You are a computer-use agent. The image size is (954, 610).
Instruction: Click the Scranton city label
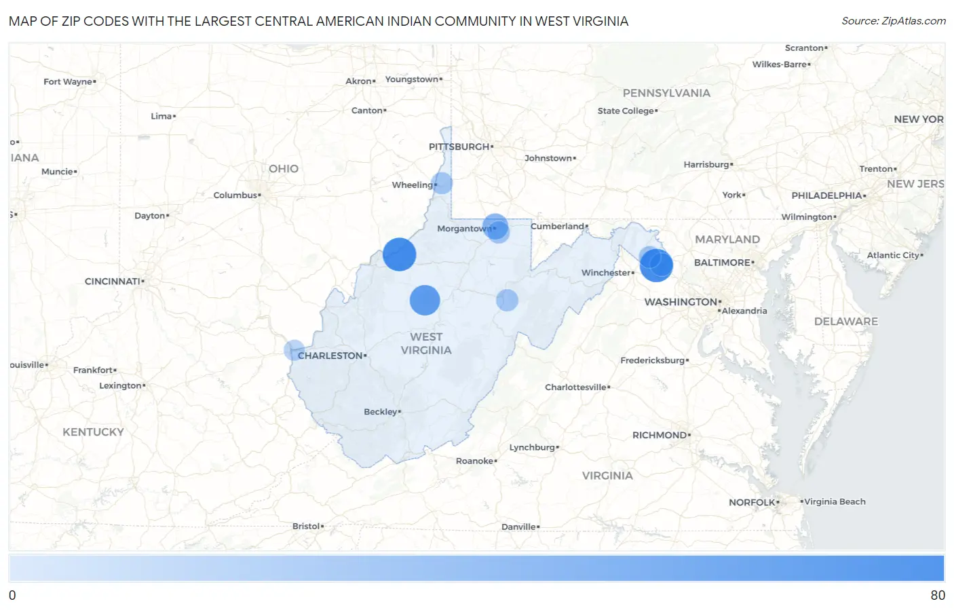(804, 48)
